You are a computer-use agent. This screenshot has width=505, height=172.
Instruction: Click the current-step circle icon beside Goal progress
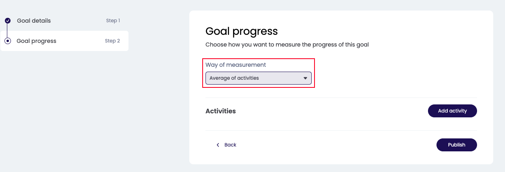[x=8, y=41]
